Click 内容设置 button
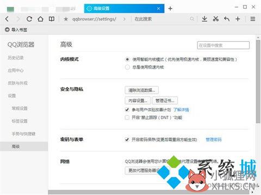 [x=138, y=101]
